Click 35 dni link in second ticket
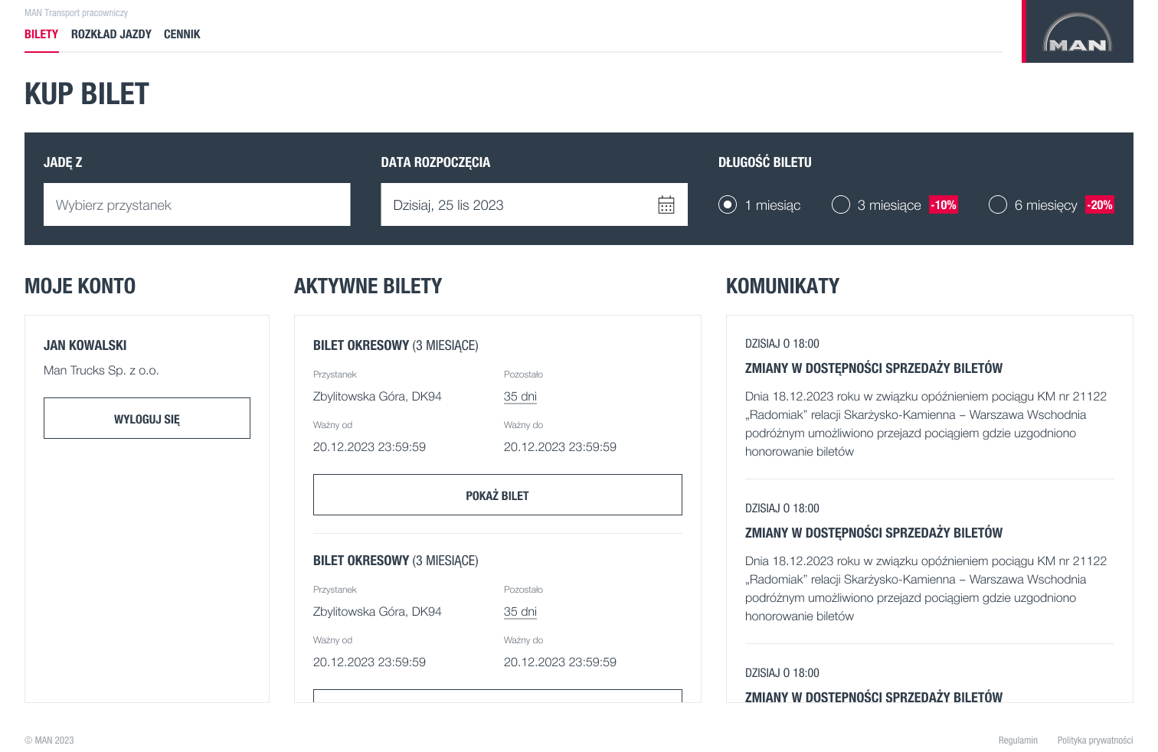The height and width of the screenshot is (752, 1158). click(520, 612)
